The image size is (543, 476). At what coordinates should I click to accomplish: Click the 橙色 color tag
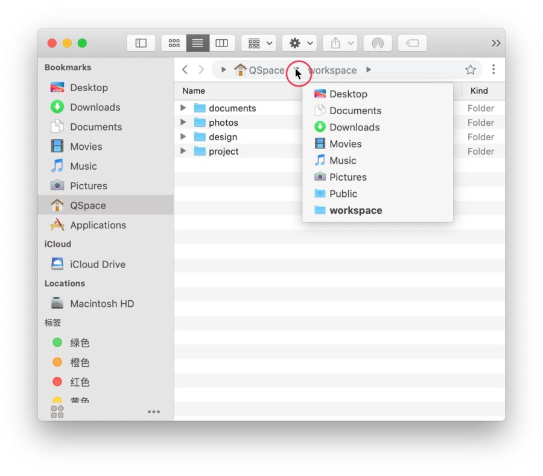pos(79,362)
